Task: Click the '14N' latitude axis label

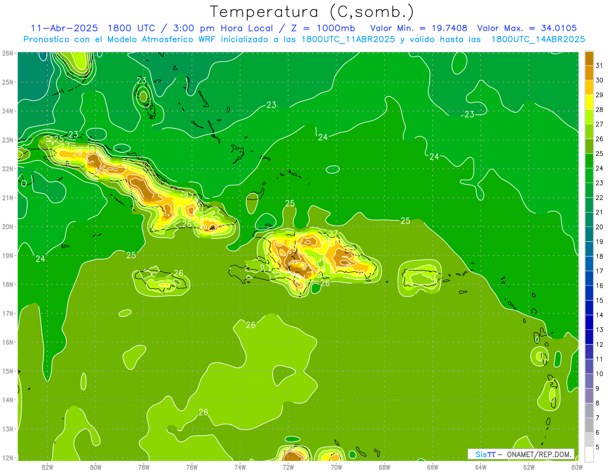Action: [7, 400]
